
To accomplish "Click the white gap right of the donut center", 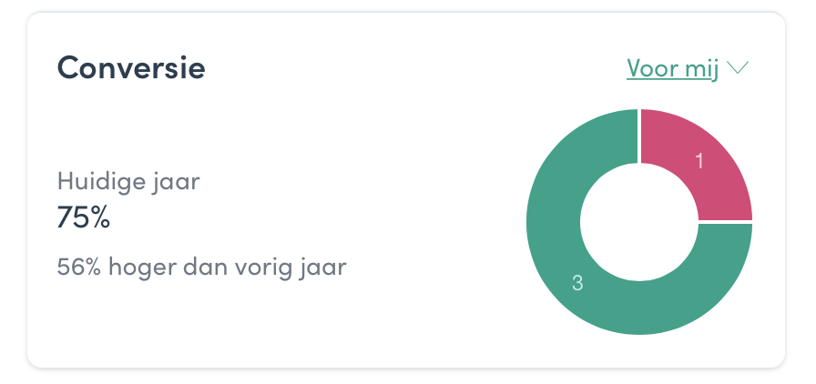I will click(726, 222).
